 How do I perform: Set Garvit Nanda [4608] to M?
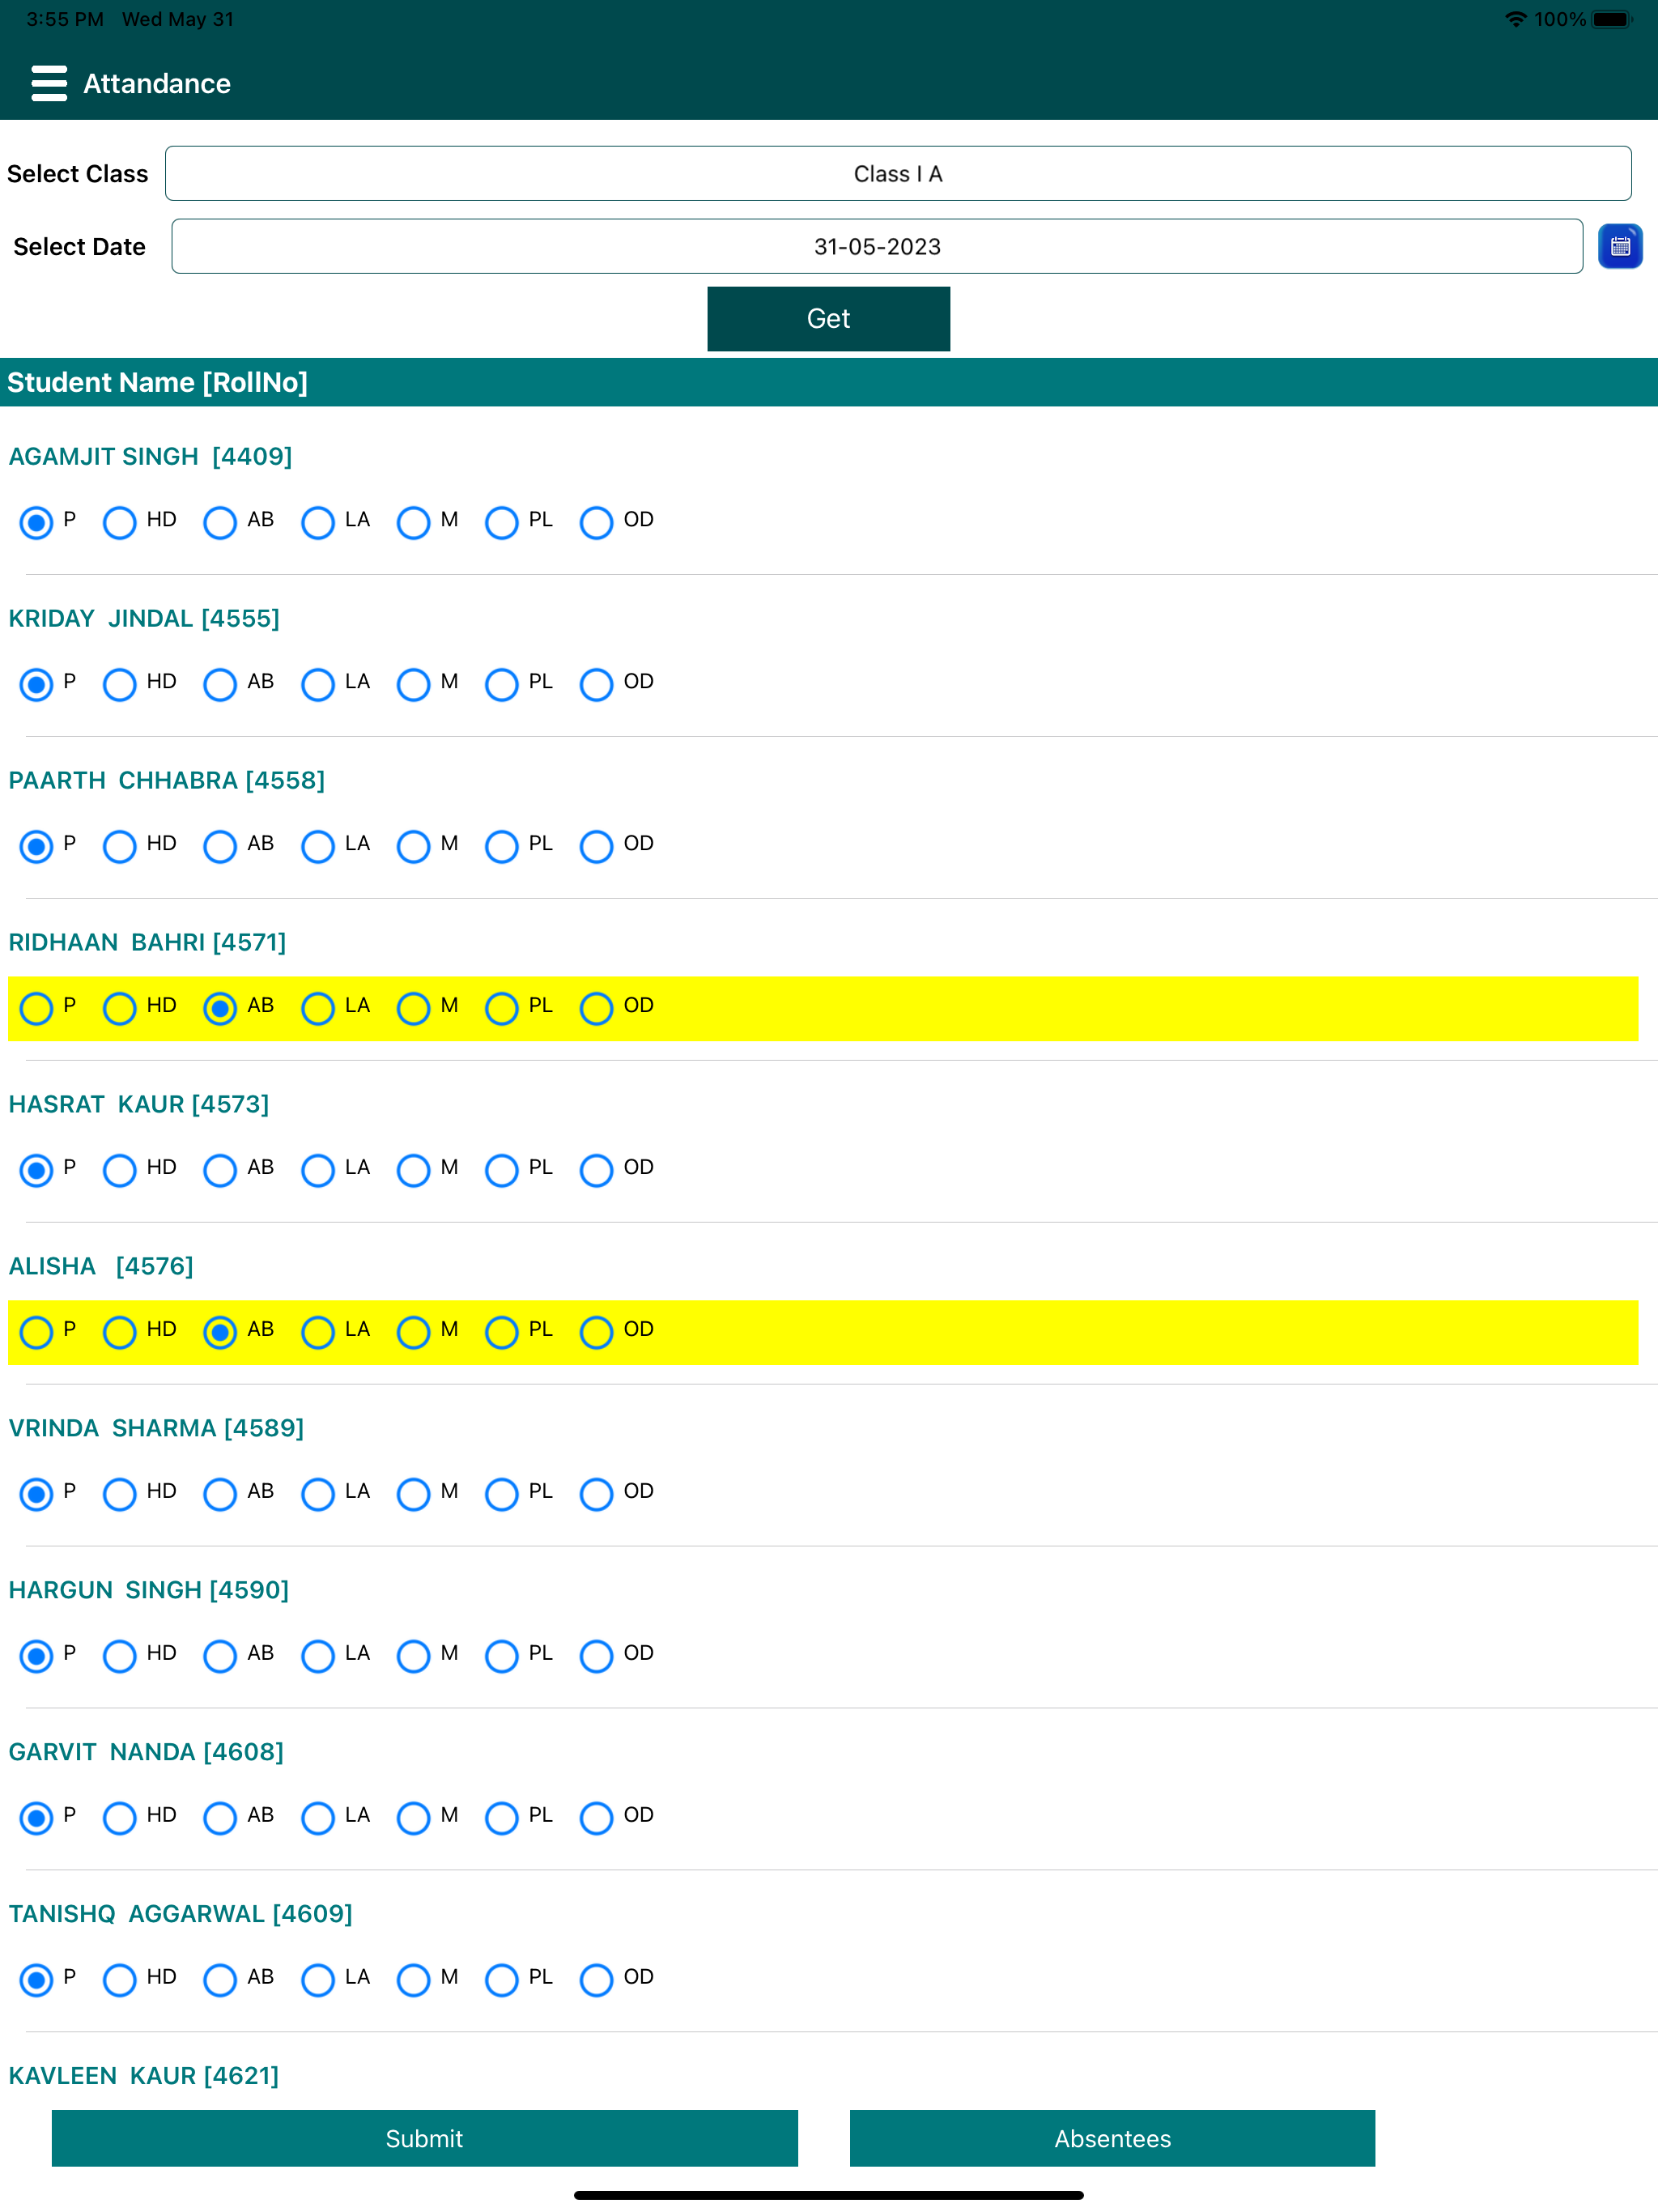413,1818
